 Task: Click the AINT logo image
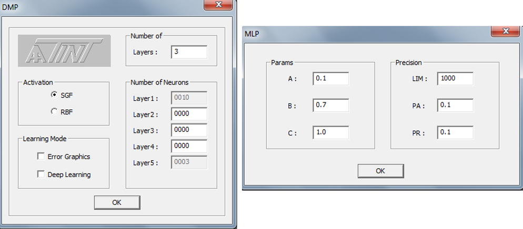point(64,50)
